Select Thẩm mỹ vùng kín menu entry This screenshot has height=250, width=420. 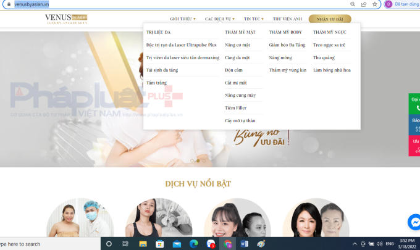(288, 70)
